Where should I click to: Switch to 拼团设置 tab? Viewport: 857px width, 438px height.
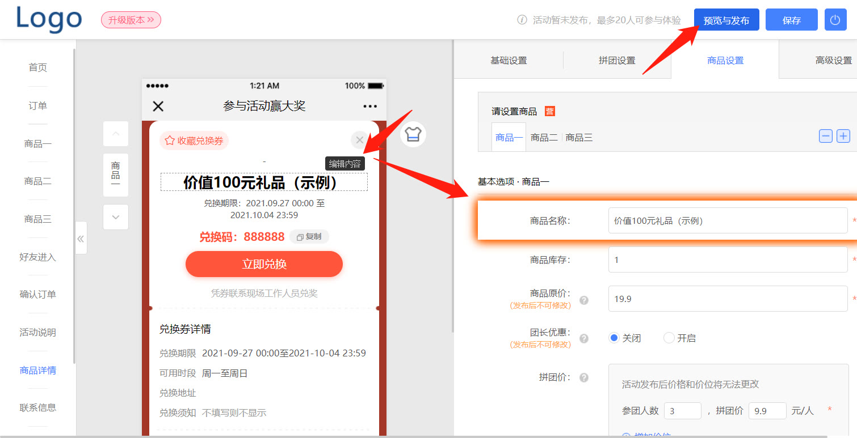617,60
